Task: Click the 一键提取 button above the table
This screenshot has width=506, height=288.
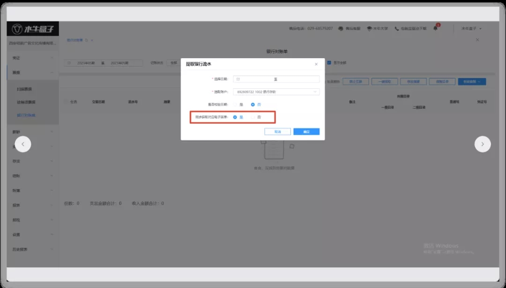Action: click(x=384, y=82)
